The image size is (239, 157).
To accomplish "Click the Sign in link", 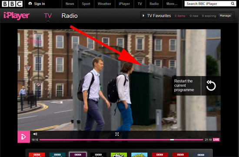I will pos(40,4).
